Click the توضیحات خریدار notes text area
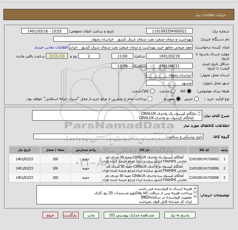The image size is (238, 230). (x=117, y=195)
